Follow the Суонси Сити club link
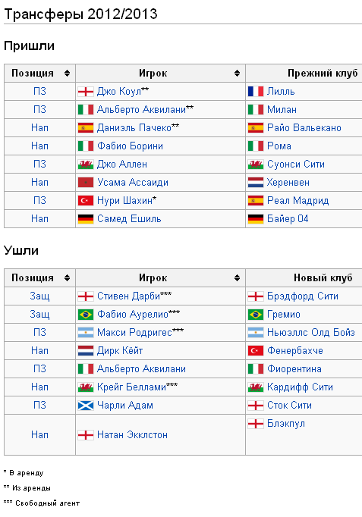 click(x=296, y=164)
